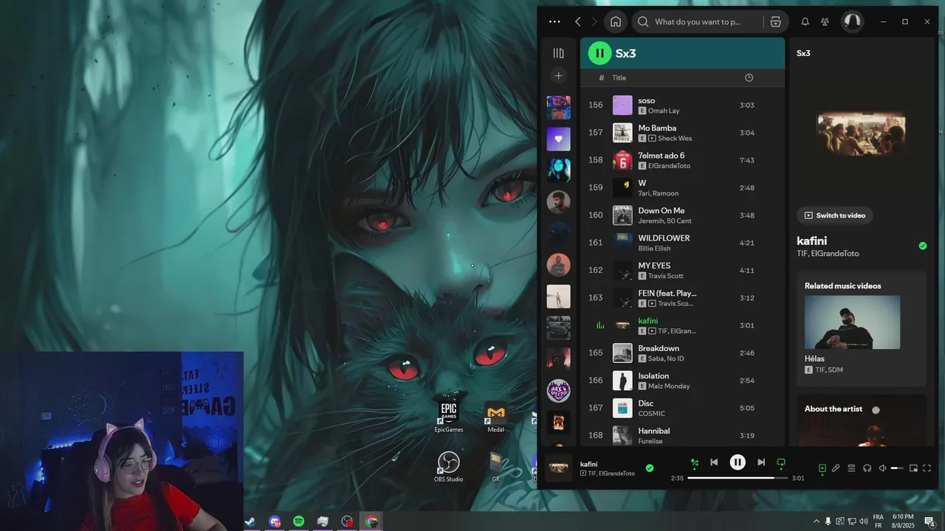The height and width of the screenshot is (531, 945).
Task: Open Steam from the taskbar
Action: click(251, 521)
